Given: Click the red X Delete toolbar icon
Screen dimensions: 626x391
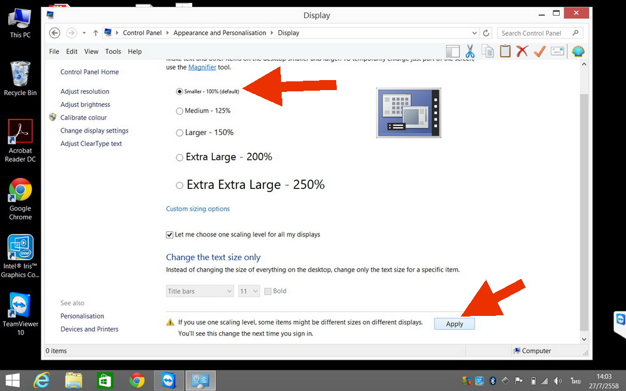Looking at the screenshot, I should coord(522,51).
